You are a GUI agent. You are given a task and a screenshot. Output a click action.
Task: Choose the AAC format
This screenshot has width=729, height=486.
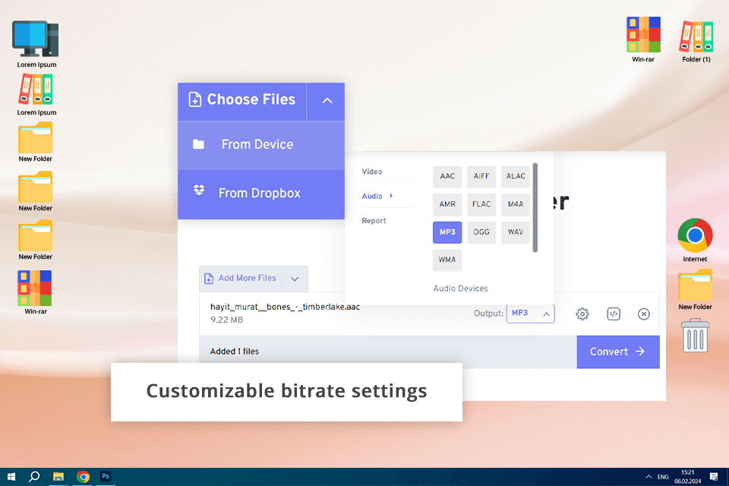pos(447,177)
